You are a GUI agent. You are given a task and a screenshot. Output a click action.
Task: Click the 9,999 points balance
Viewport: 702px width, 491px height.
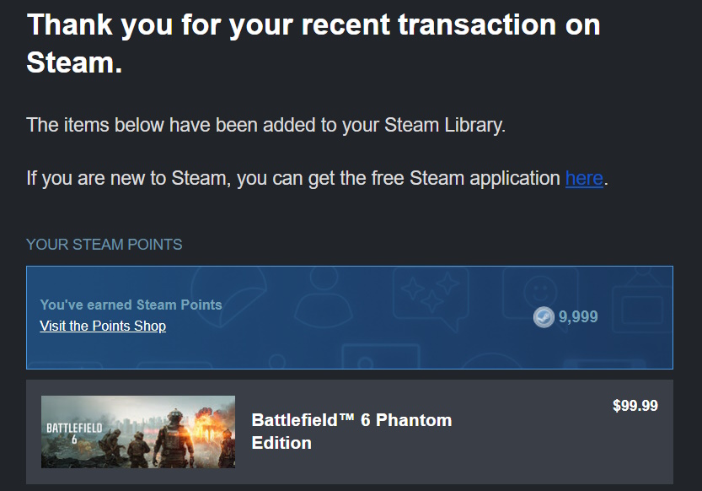(x=578, y=317)
